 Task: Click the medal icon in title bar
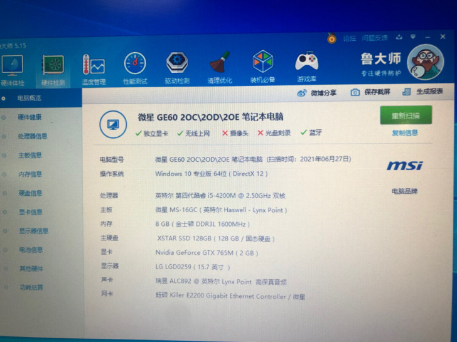click(331, 38)
